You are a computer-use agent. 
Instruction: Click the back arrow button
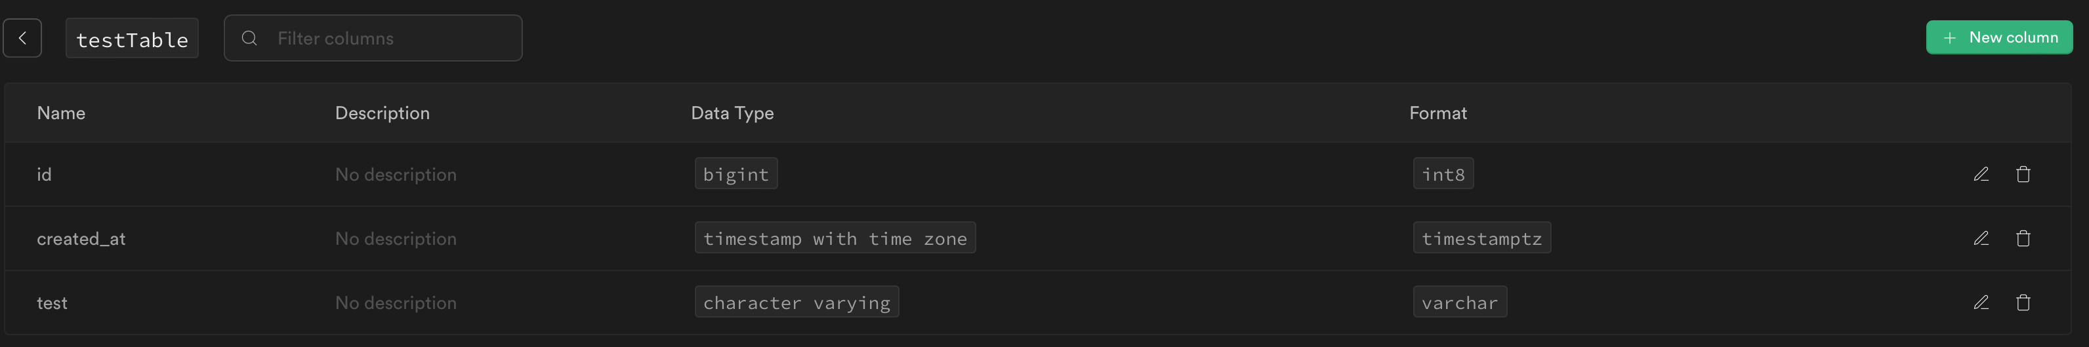pos(22,38)
